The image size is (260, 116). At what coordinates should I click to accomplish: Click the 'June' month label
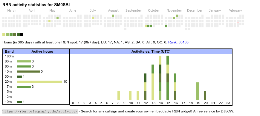(73, 11)
